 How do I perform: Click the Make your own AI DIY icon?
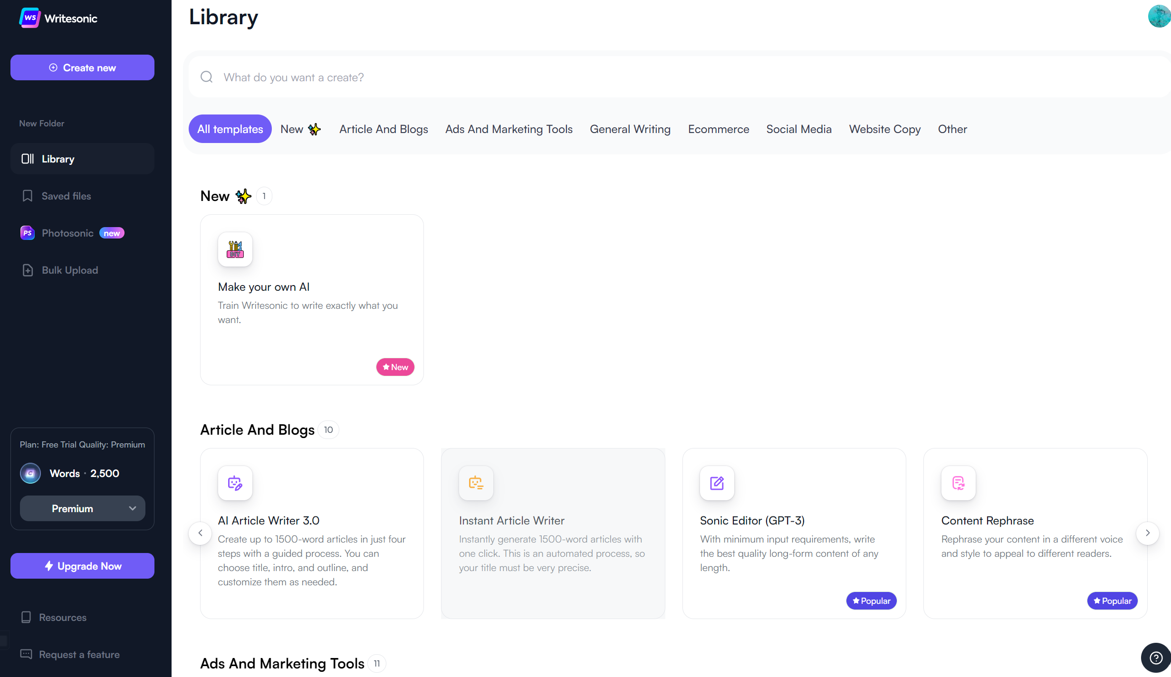[x=235, y=249]
